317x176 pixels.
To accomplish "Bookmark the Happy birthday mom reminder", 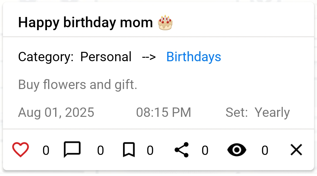I will click(129, 150).
